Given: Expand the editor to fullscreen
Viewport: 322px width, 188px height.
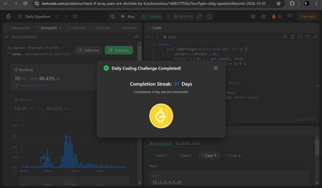Looking at the screenshot, I should [315, 37].
